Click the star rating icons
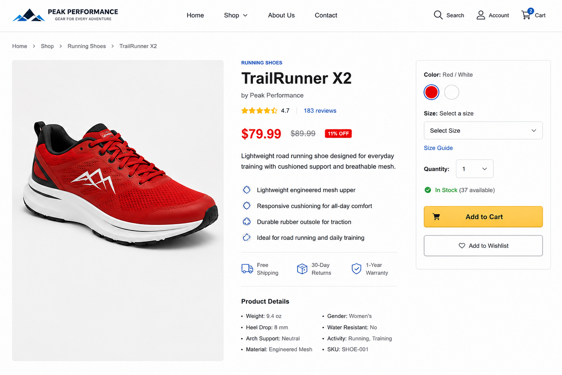The height and width of the screenshot is (375, 562). (259, 111)
